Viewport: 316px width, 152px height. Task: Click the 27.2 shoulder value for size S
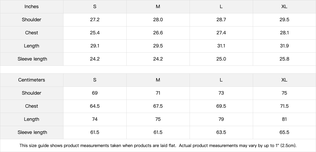tap(95, 20)
